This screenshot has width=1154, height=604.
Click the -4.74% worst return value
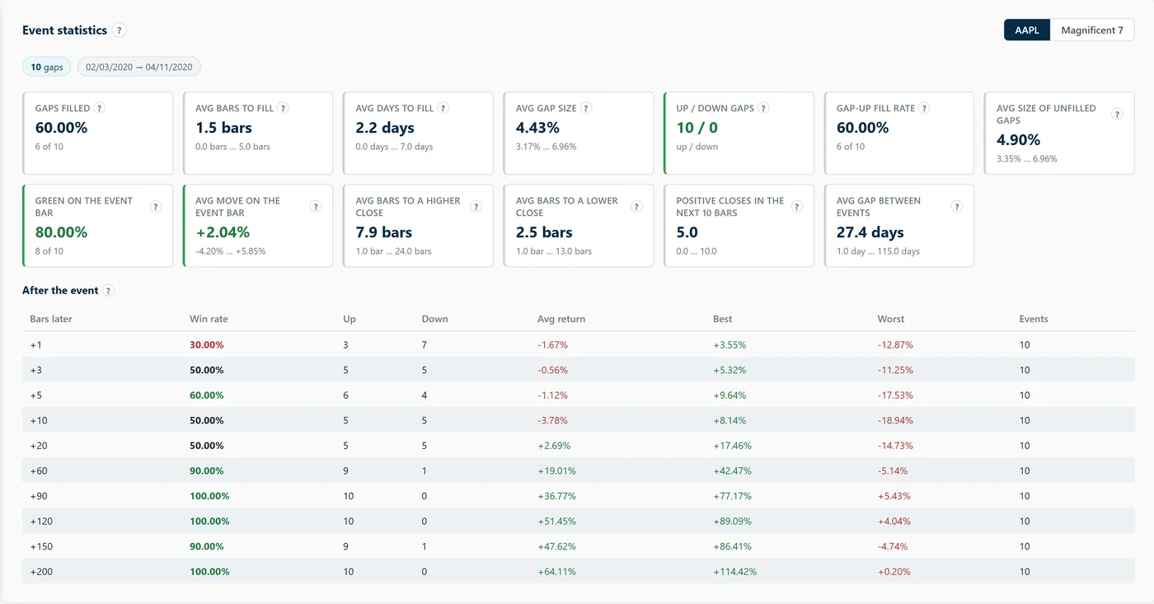(x=893, y=546)
